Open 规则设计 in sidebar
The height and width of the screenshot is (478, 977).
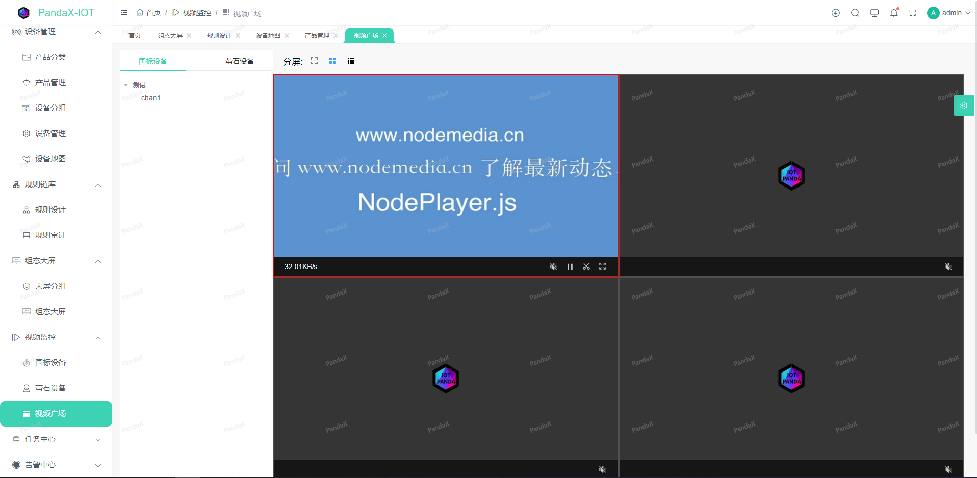pyautogui.click(x=56, y=210)
